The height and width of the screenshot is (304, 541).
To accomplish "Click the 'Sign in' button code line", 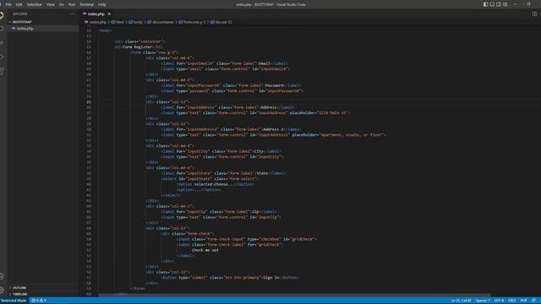I will coord(230,278).
